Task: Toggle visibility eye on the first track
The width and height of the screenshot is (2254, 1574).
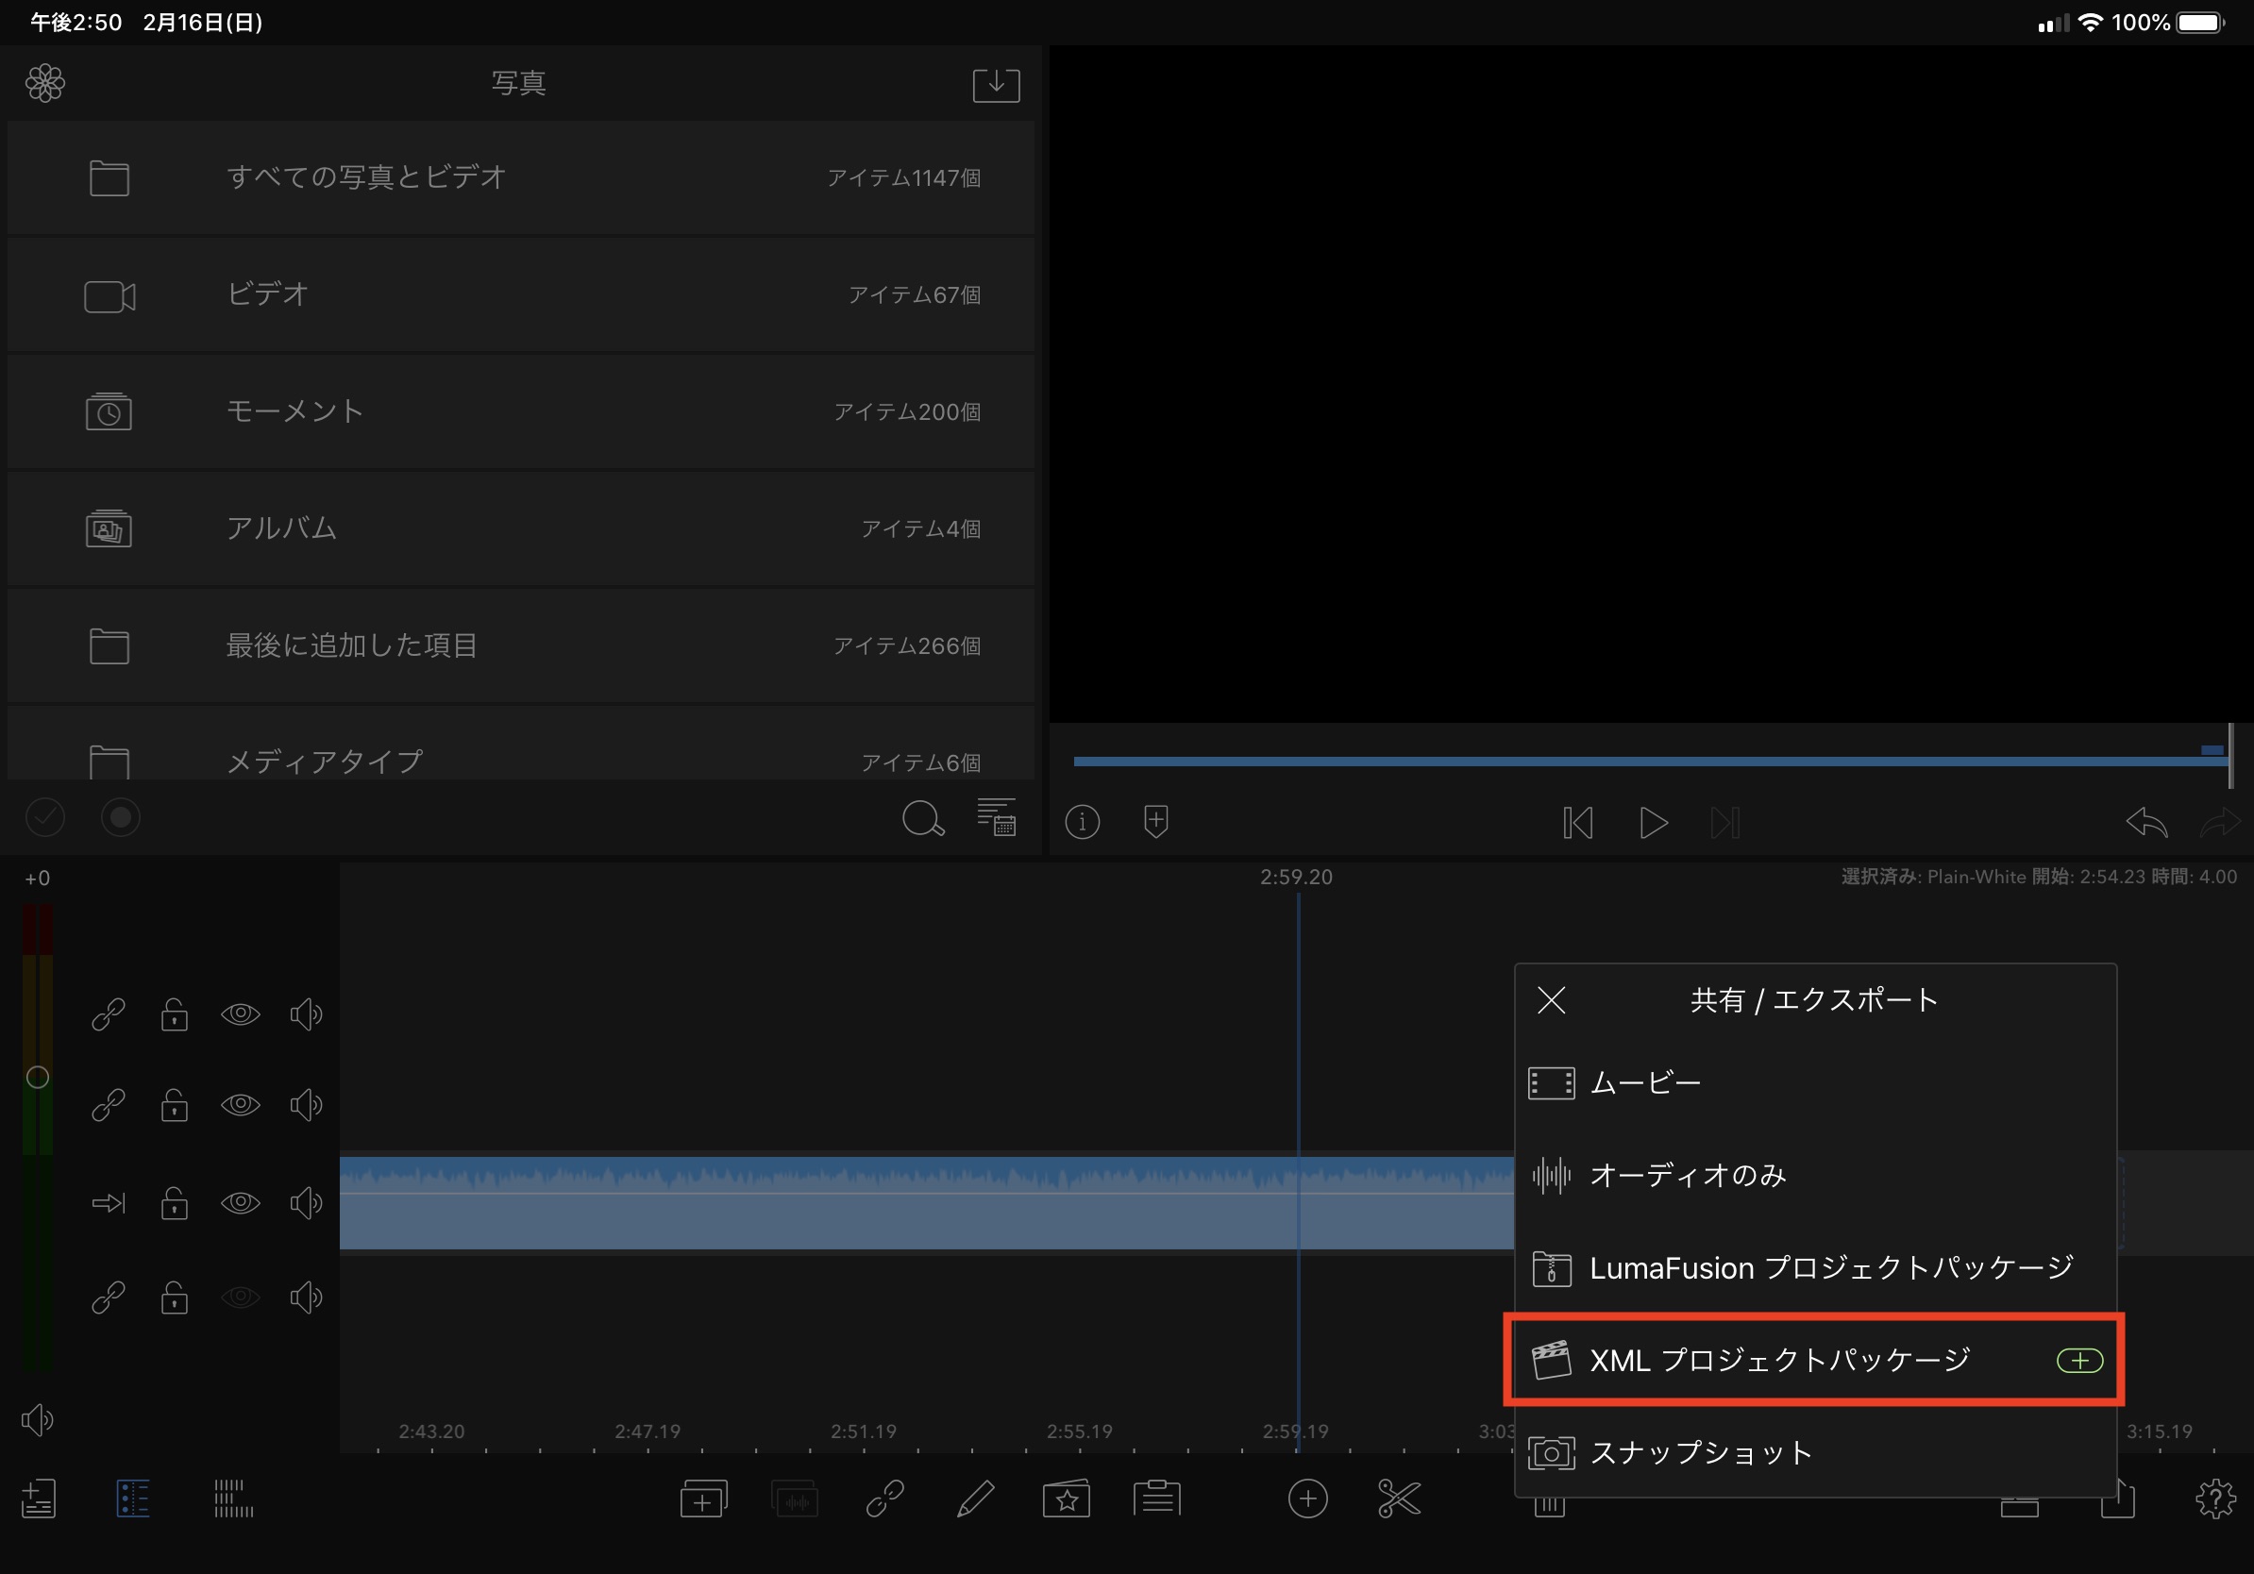Action: (x=241, y=1013)
